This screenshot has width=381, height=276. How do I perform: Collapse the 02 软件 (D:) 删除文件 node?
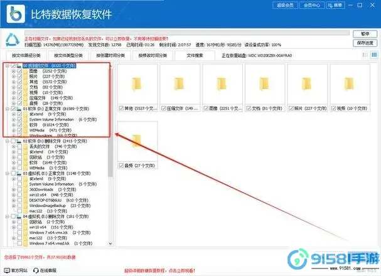tap(8, 141)
